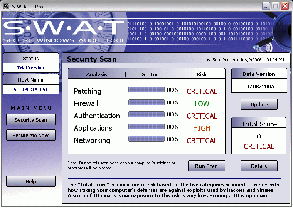This screenshot has height=208, width=293.
Task: Click the Host Name panel header
Action: click(31, 80)
